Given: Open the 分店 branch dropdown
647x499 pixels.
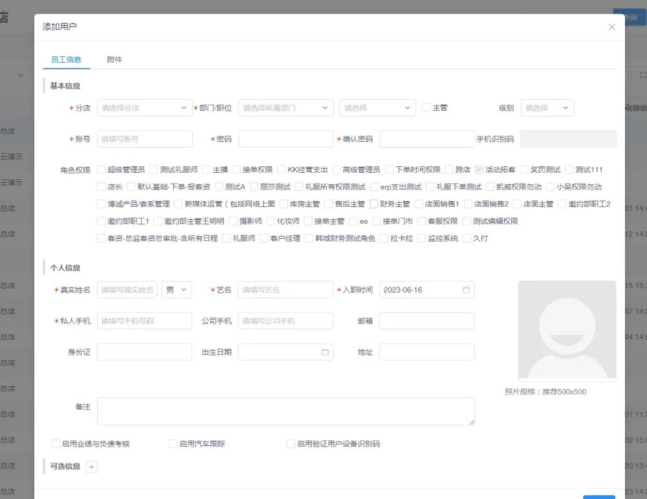Looking at the screenshot, I should [144, 108].
